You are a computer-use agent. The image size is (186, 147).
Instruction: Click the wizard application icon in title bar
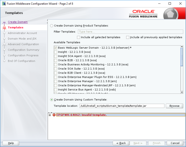click(x=4, y=3)
